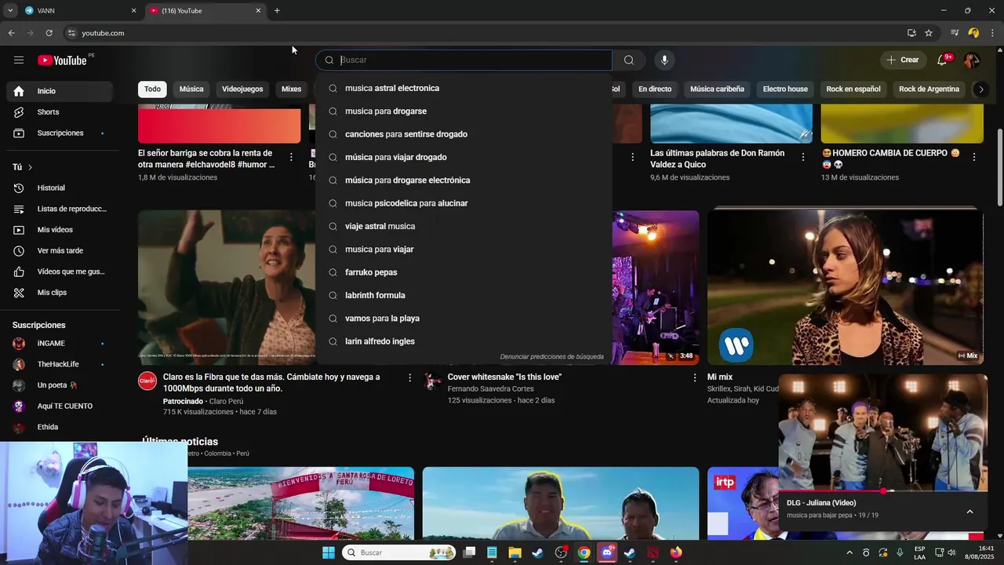The width and height of the screenshot is (1004, 565).
Task: Select the Música caribeña chip
Action: 717,89
